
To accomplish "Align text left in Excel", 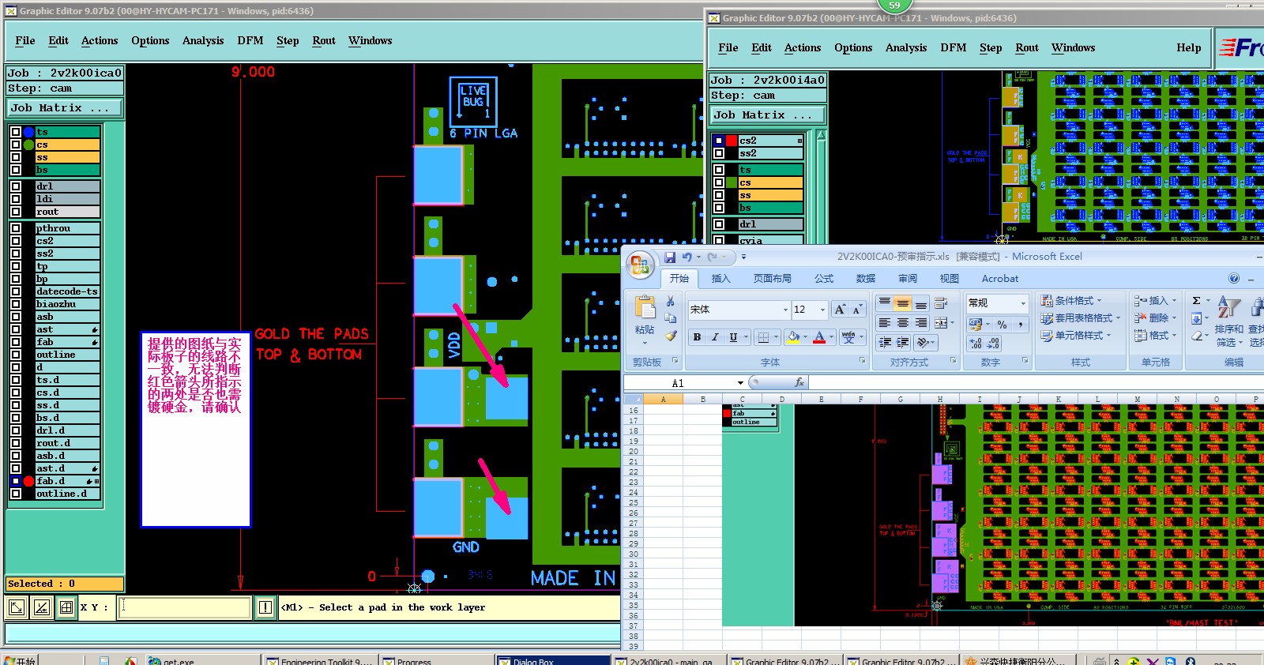I will coord(885,323).
